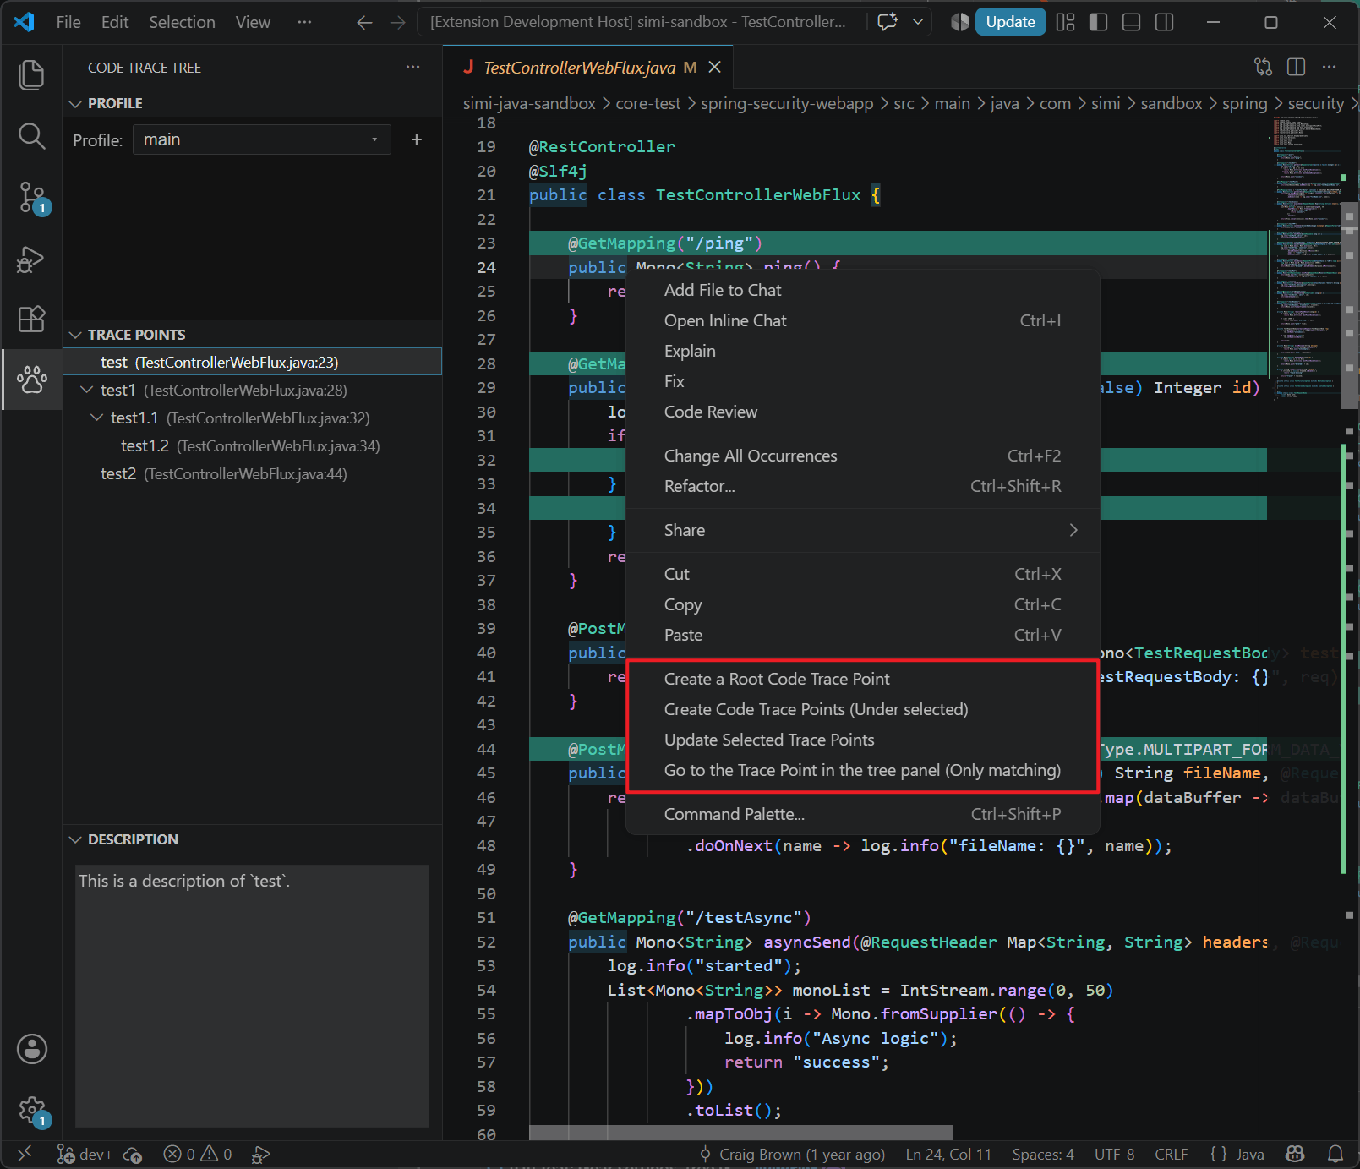Open the Search view in activity bar
Viewport: 1360px width, 1169px height.
[31, 136]
